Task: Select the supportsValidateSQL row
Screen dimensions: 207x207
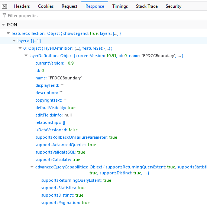Action: click(103, 152)
